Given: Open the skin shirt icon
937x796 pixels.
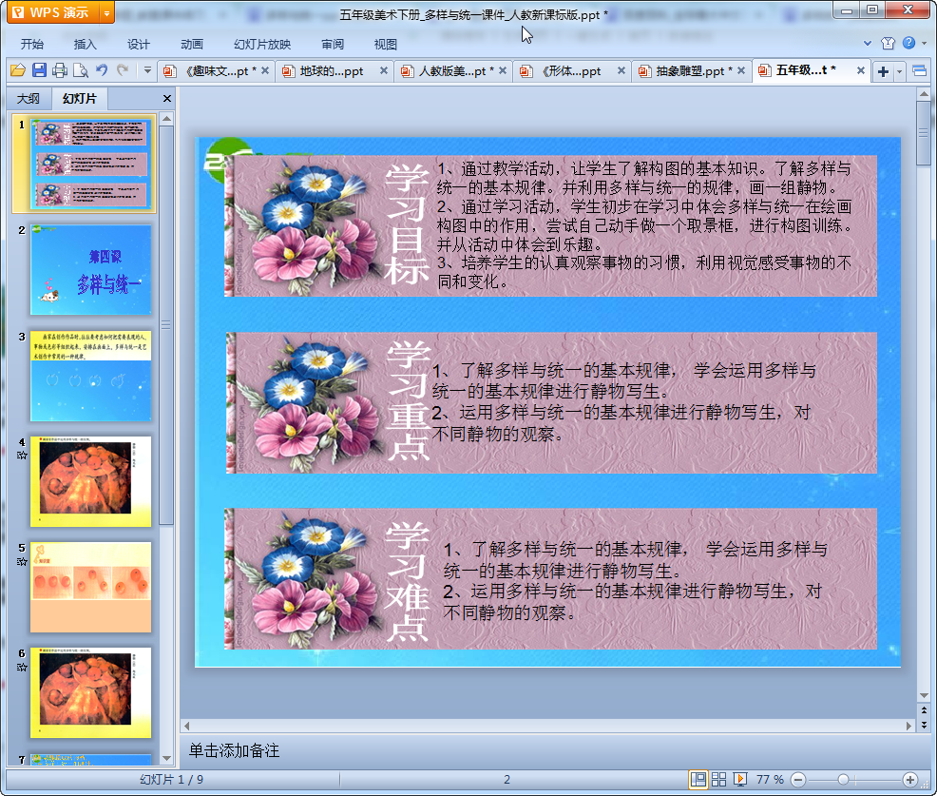Looking at the screenshot, I should click(888, 43).
